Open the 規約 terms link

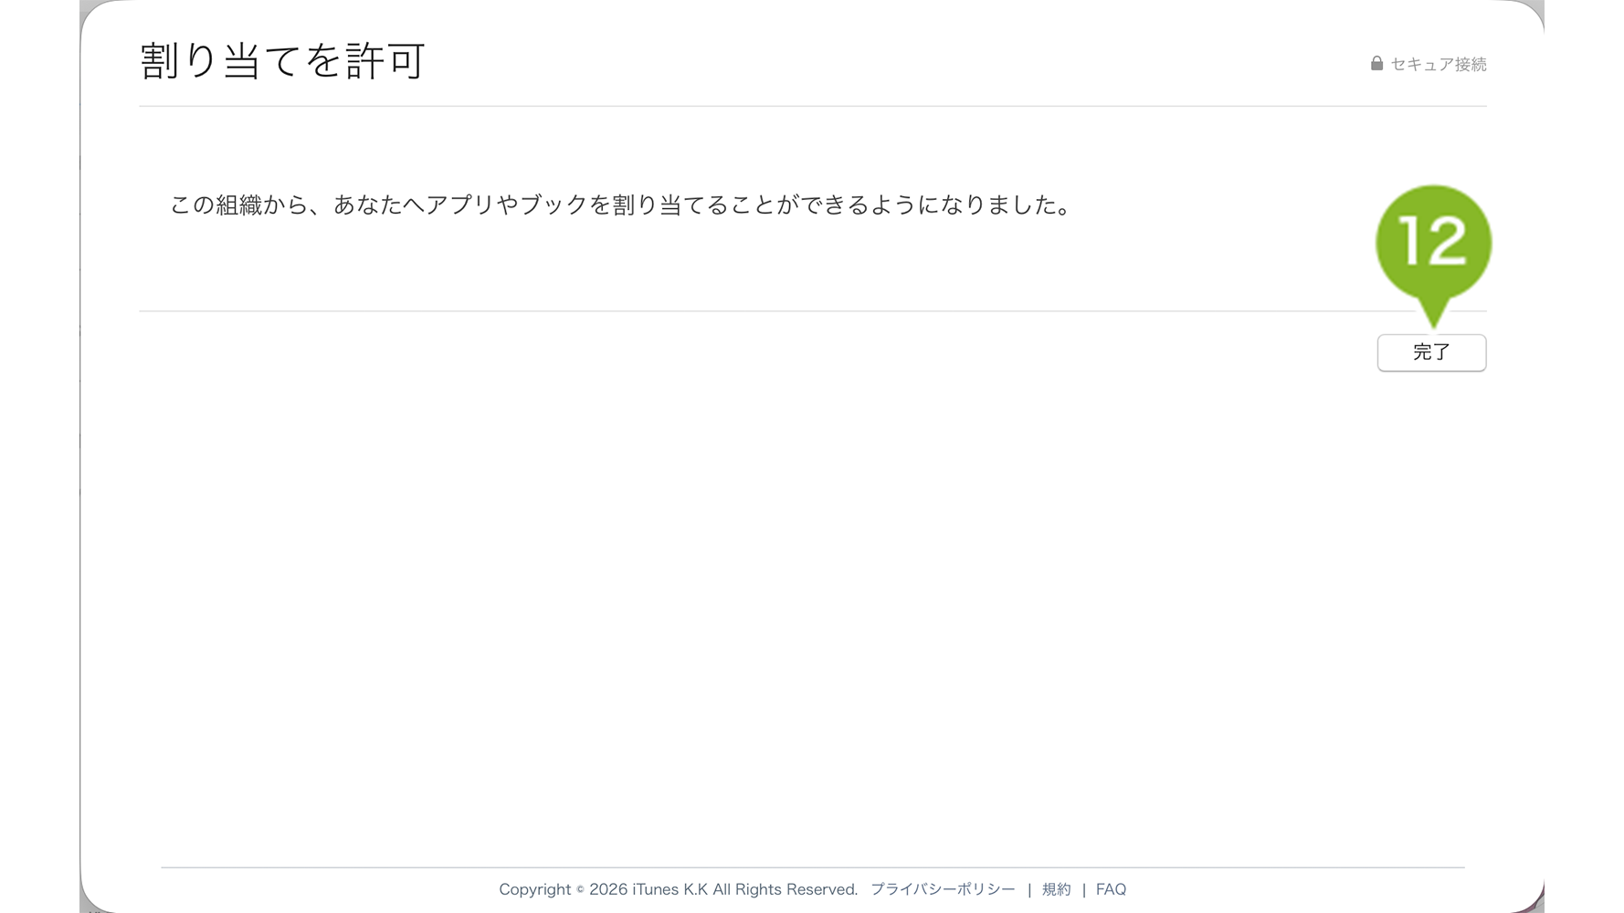1057,889
